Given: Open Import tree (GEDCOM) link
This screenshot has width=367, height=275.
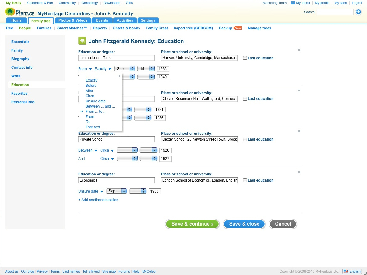Looking at the screenshot, I should click(193, 28).
